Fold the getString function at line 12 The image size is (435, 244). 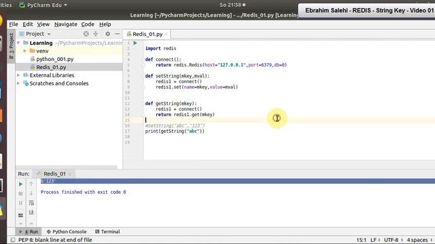[143, 104]
